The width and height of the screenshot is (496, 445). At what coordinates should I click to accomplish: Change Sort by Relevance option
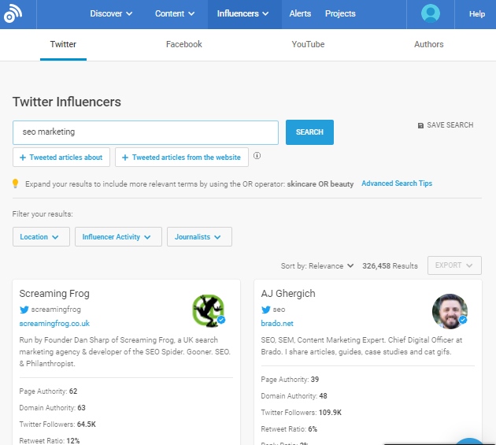point(317,266)
